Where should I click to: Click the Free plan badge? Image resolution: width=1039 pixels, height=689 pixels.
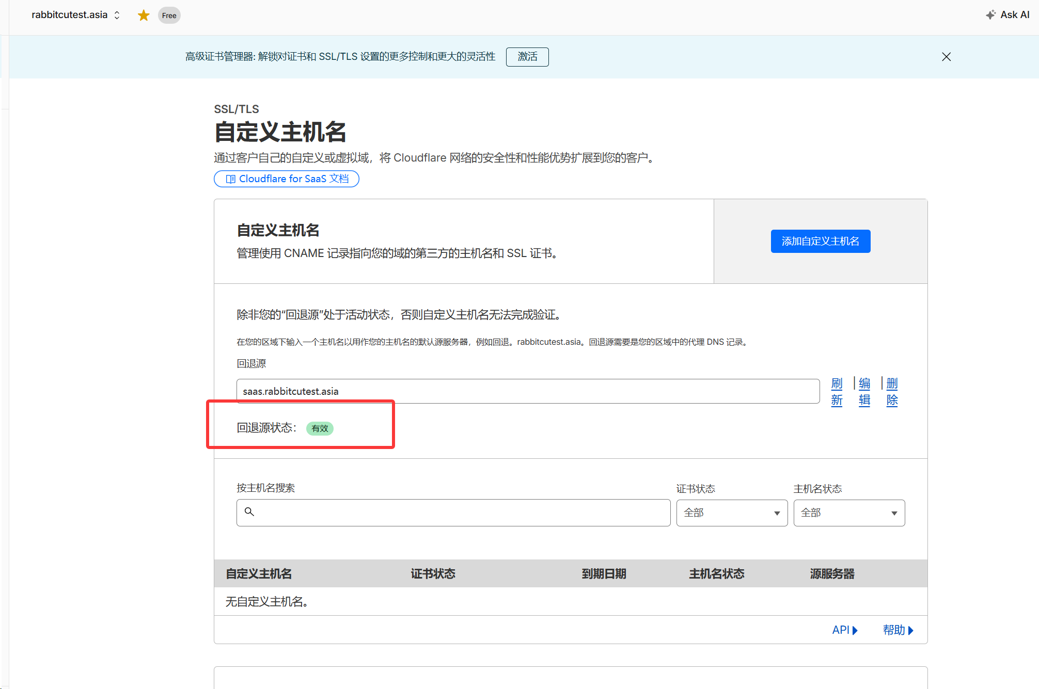pyautogui.click(x=169, y=15)
